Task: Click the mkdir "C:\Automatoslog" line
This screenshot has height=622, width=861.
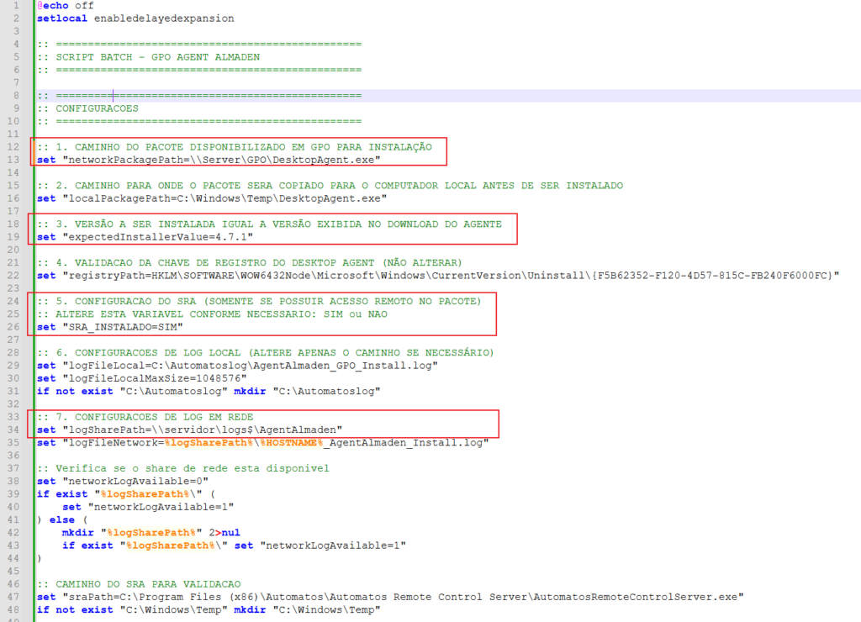Action: click(209, 392)
